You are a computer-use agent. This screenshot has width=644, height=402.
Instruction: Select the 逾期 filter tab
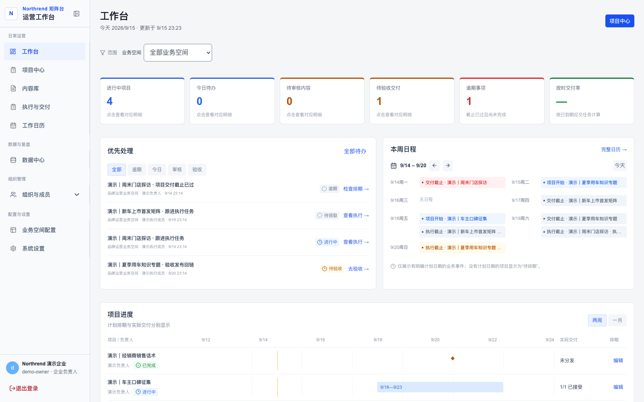[137, 170]
